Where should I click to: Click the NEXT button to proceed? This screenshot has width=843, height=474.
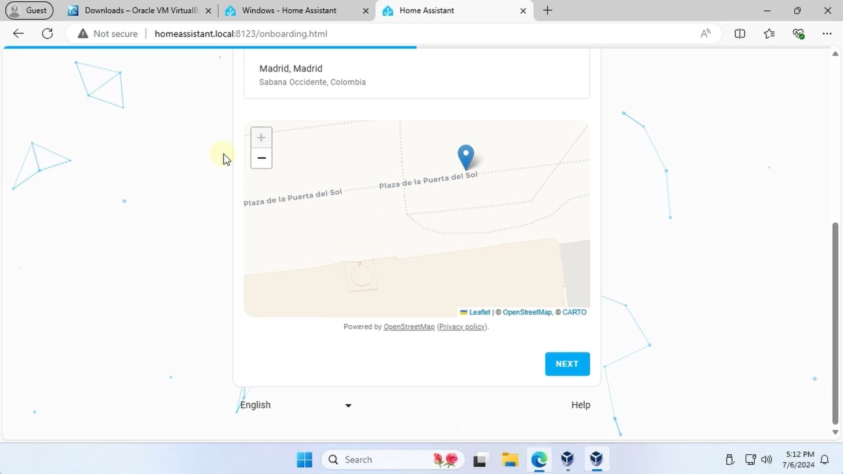567,363
